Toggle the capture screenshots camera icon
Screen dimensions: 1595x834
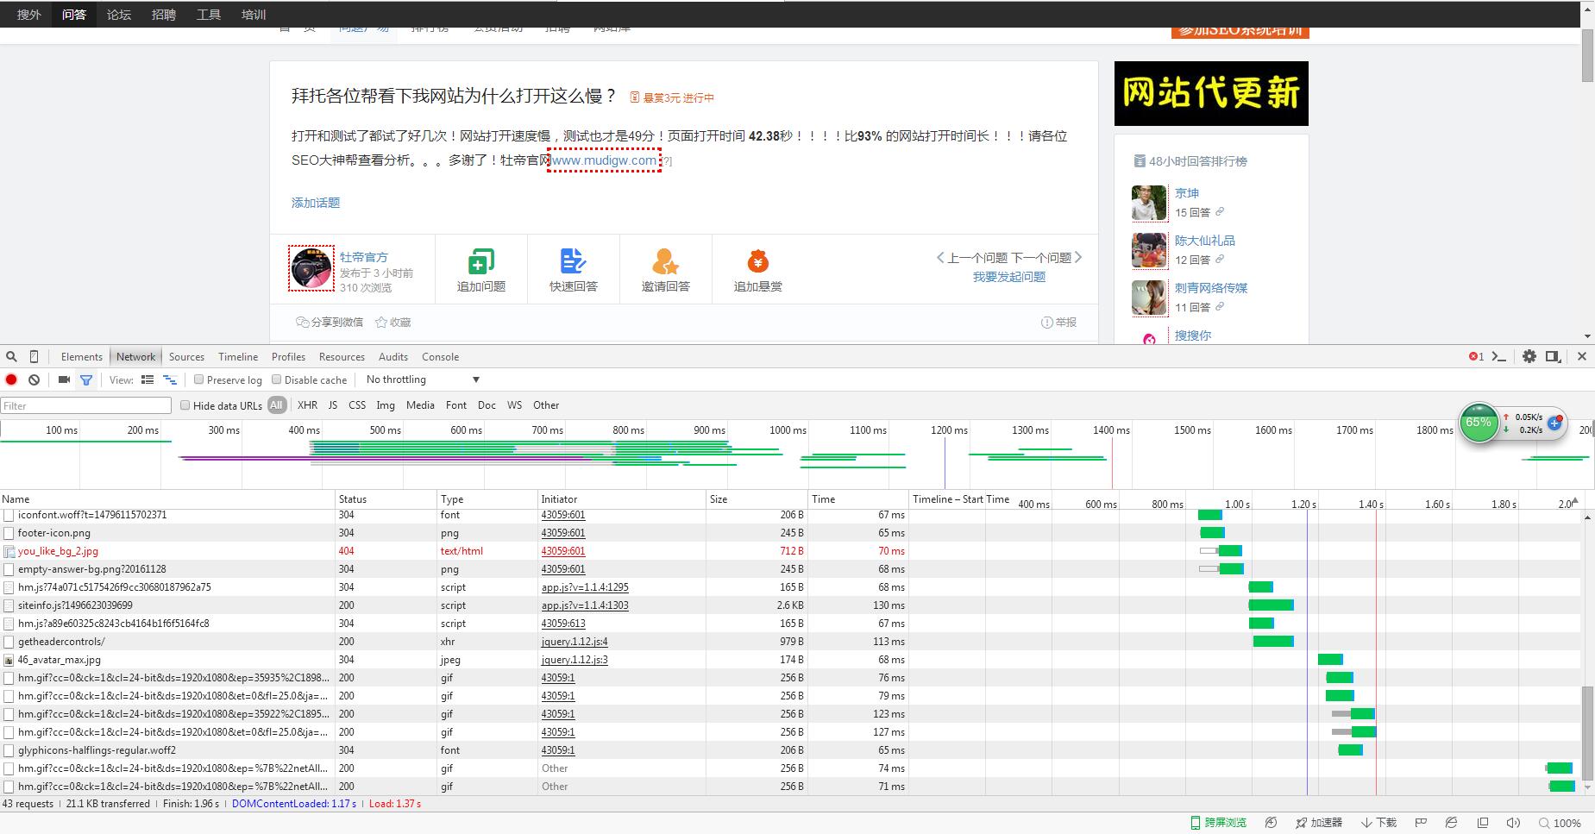point(64,379)
